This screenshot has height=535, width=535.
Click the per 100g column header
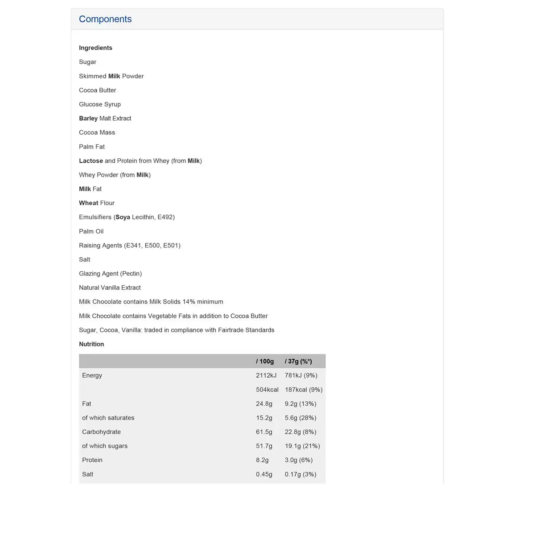click(265, 361)
